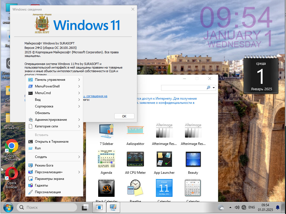Select Run in the context menu
The height and width of the screenshot is (214, 286).
click(54, 148)
